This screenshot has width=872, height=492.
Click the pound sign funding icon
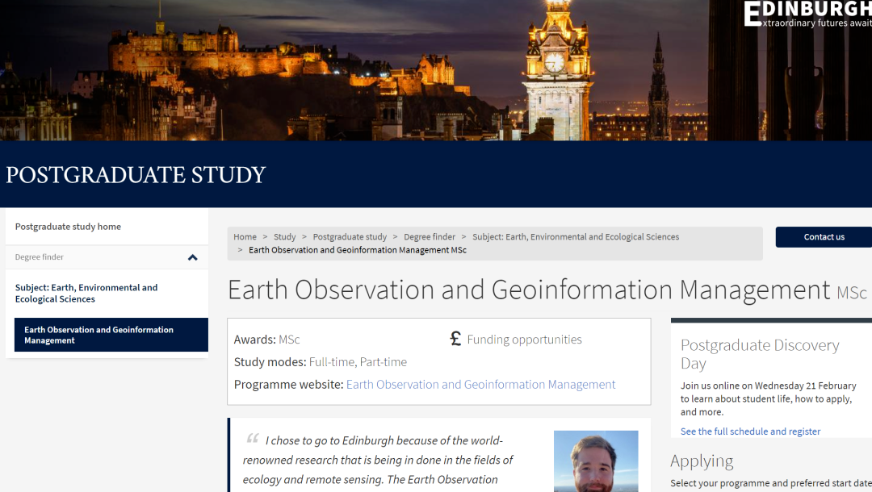coord(455,338)
